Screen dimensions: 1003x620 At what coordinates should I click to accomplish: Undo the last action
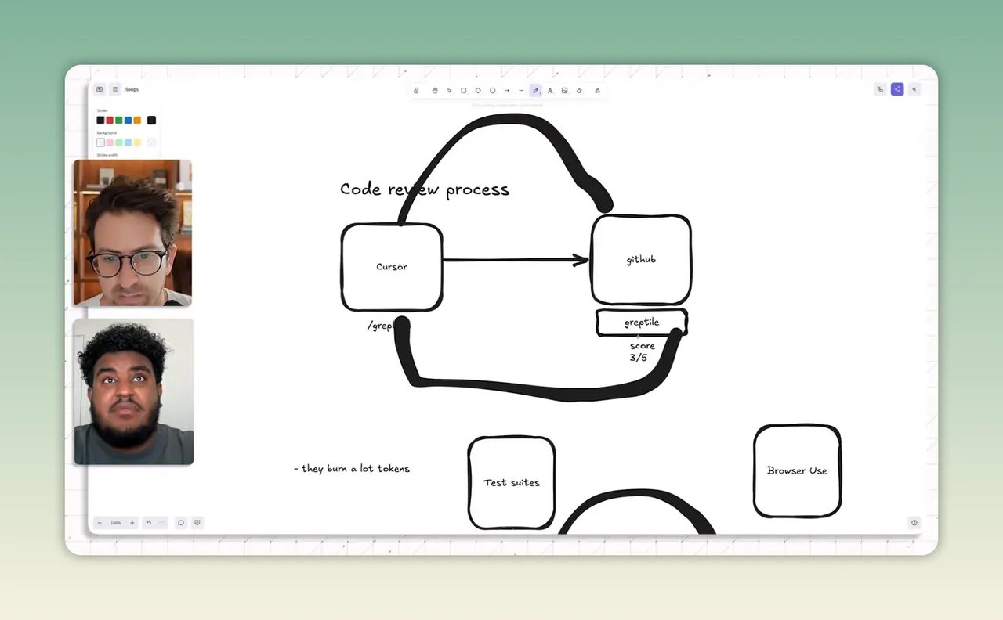point(148,523)
